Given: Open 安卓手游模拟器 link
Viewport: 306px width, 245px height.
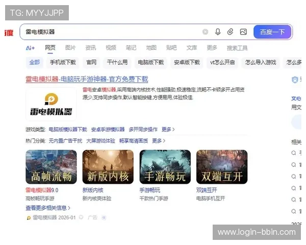Looking at the screenshot, I should coord(108,129).
